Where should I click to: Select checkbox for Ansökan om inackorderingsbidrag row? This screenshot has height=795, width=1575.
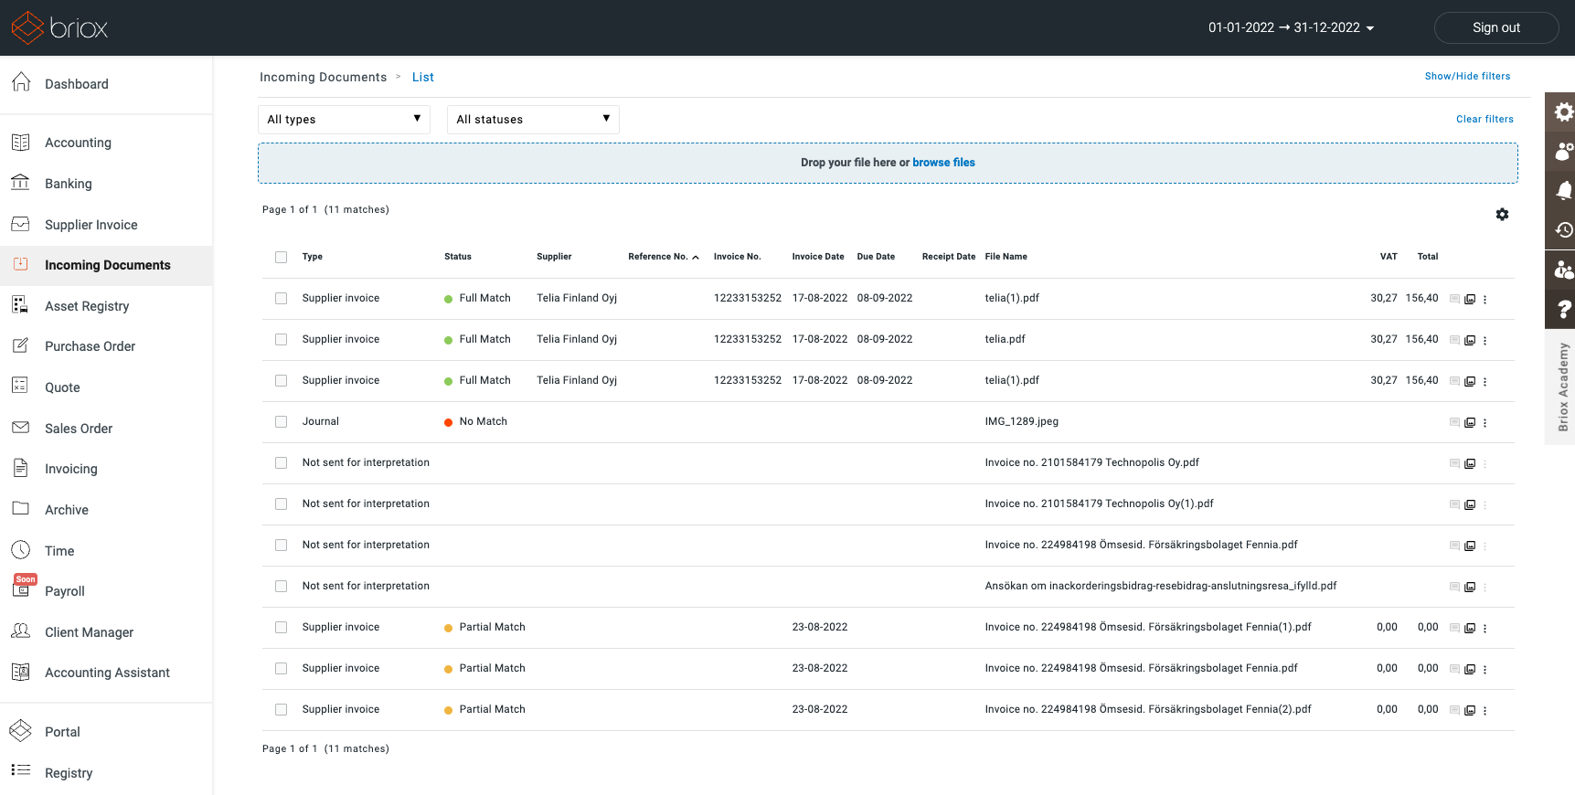[281, 586]
